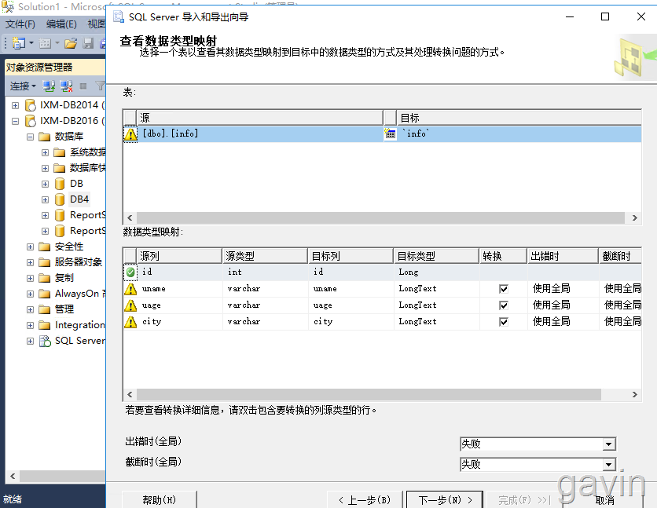Click the 转换 column header

tap(502, 256)
